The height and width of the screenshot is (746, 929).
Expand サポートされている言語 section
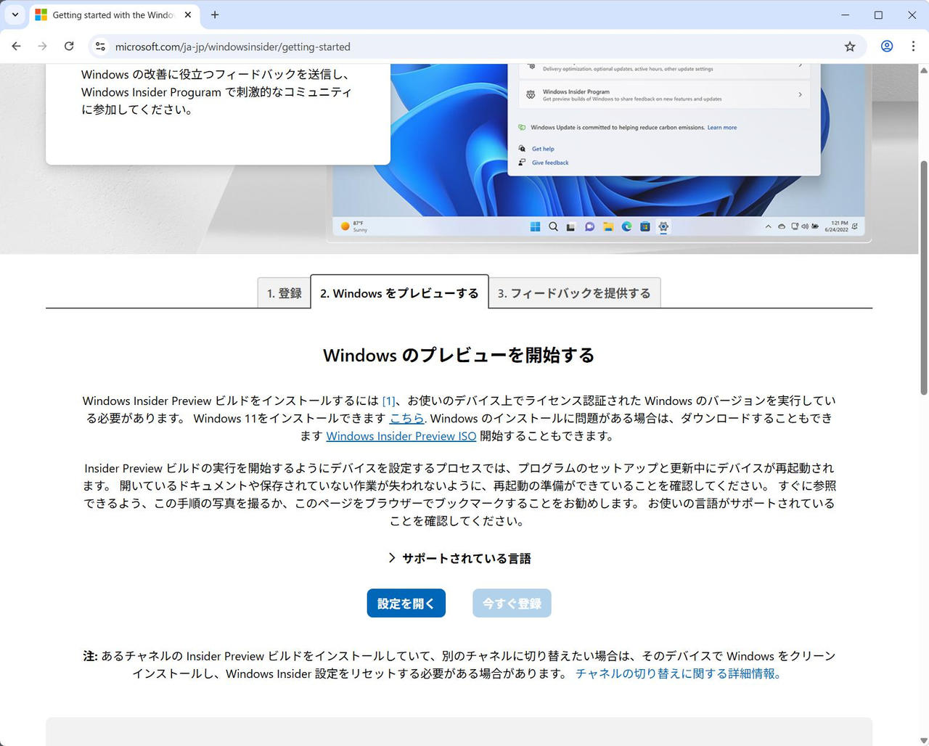(459, 558)
